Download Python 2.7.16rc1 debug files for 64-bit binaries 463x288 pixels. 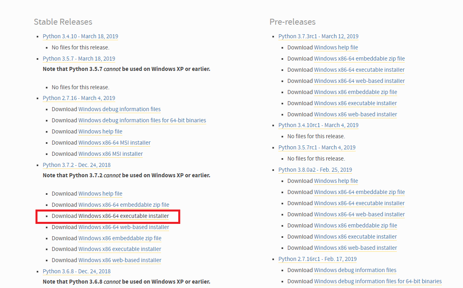[x=378, y=282]
